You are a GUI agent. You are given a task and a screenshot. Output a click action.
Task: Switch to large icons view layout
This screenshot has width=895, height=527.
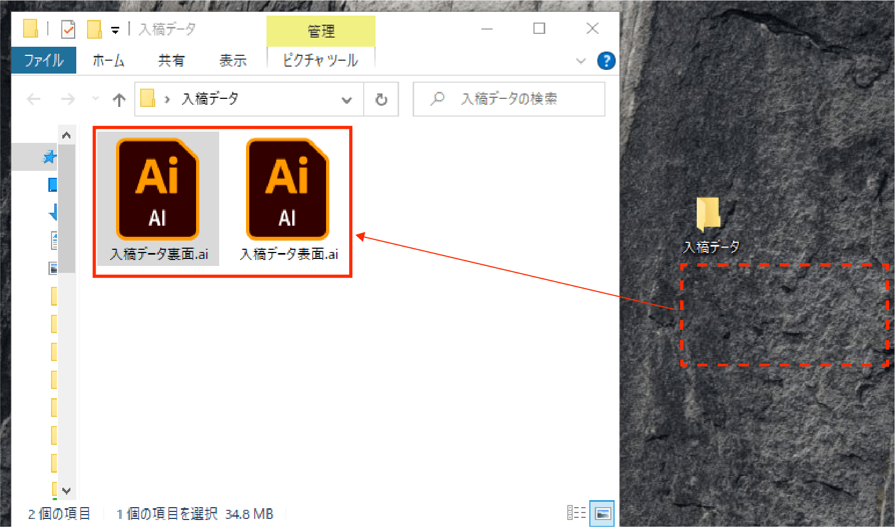pyautogui.click(x=602, y=514)
